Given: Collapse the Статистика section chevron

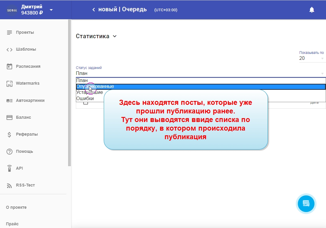Looking at the screenshot, I should pyautogui.click(x=115, y=36).
